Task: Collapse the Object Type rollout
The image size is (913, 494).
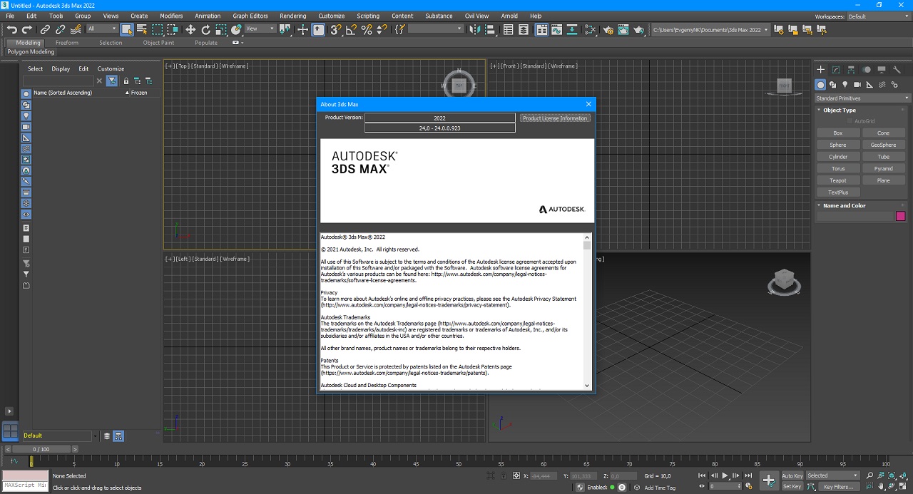Action: tap(839, 110)
